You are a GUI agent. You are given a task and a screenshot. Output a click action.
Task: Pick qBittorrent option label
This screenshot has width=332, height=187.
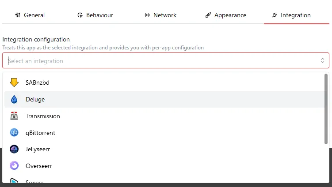(40, 133)
